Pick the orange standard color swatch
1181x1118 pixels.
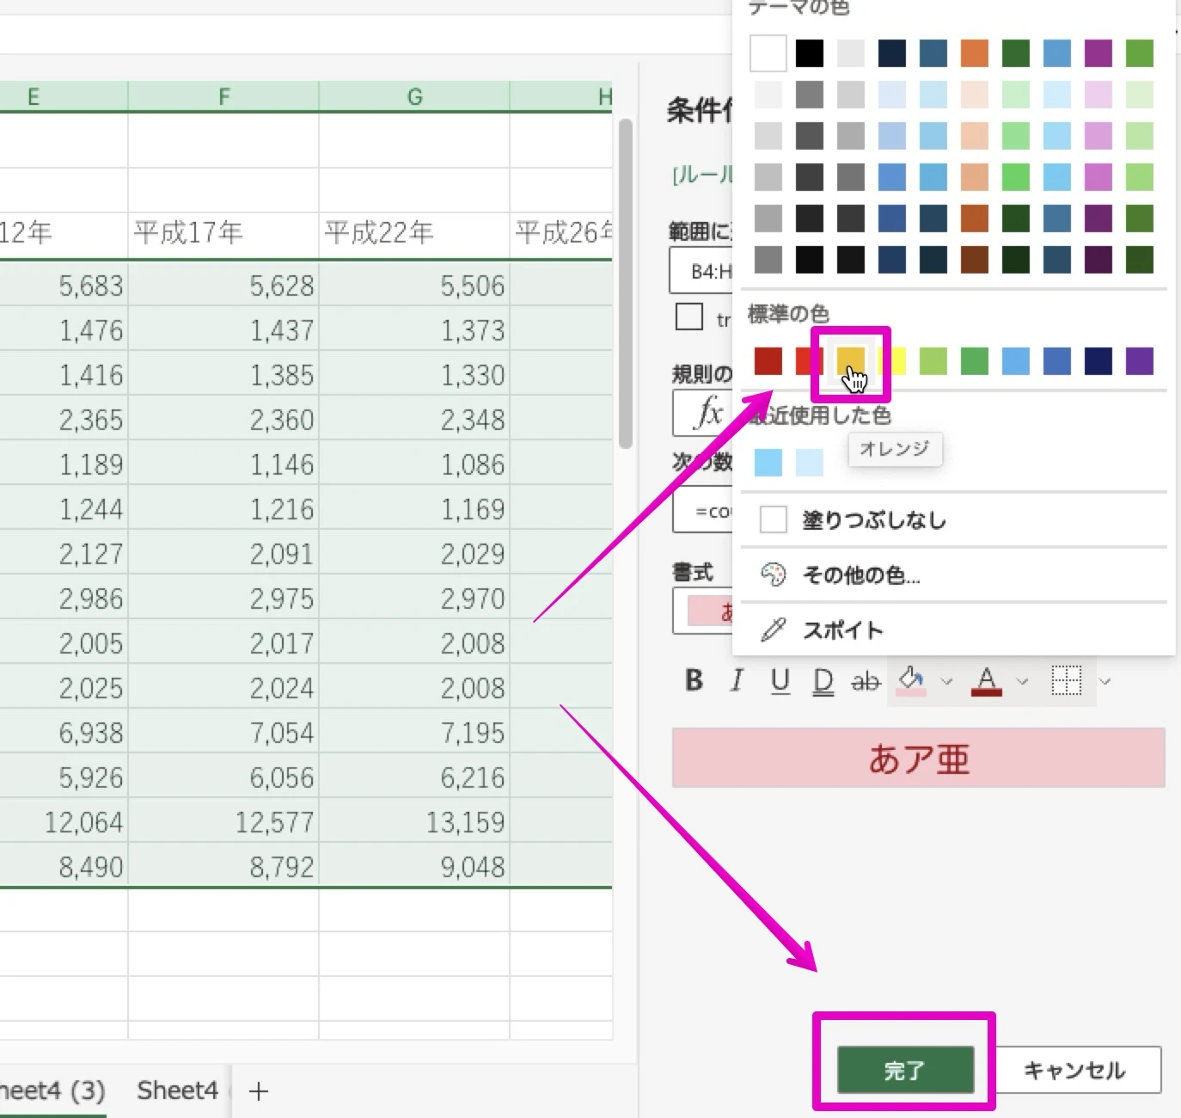click(851, 361)
